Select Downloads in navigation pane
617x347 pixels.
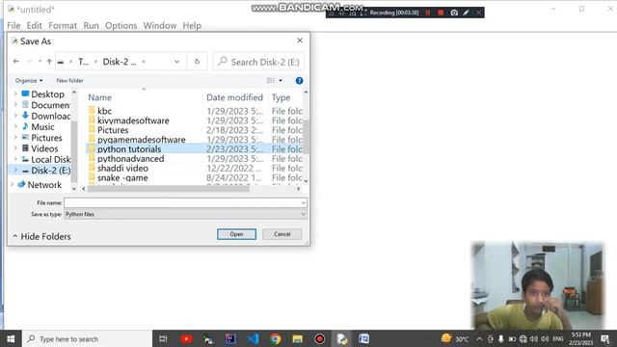click(46, 116)
